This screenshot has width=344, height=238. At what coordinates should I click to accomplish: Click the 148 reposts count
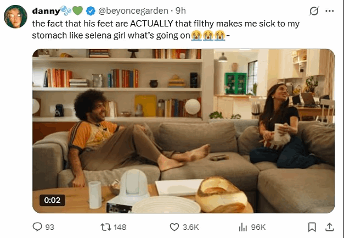pos(120,227)
